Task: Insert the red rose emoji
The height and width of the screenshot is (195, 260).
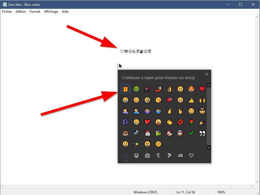Action: coord(191,122)
